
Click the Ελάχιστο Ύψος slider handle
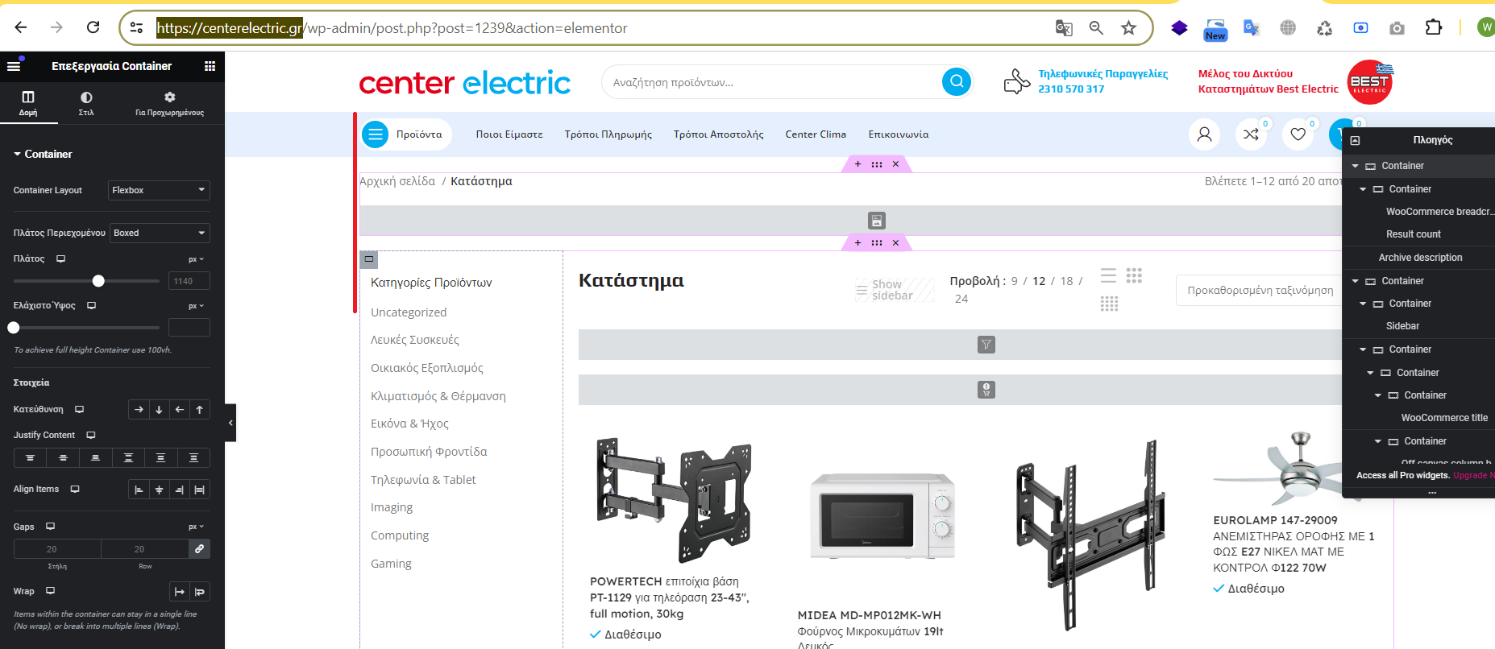(x=14, y=328)
